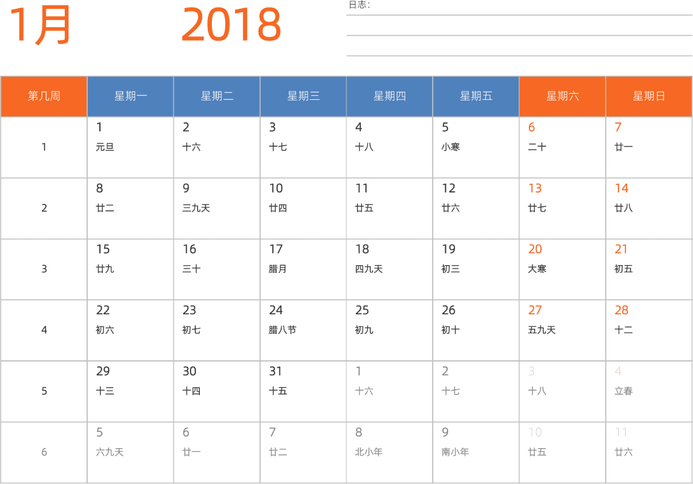
Task: Select the 星期四 column header
Action: pos(390,96)
